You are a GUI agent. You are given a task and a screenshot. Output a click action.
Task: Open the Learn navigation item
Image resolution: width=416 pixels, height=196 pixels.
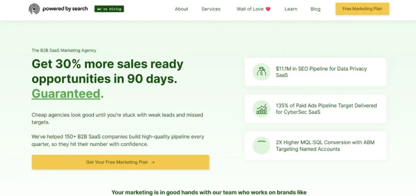tap(290, 9)
